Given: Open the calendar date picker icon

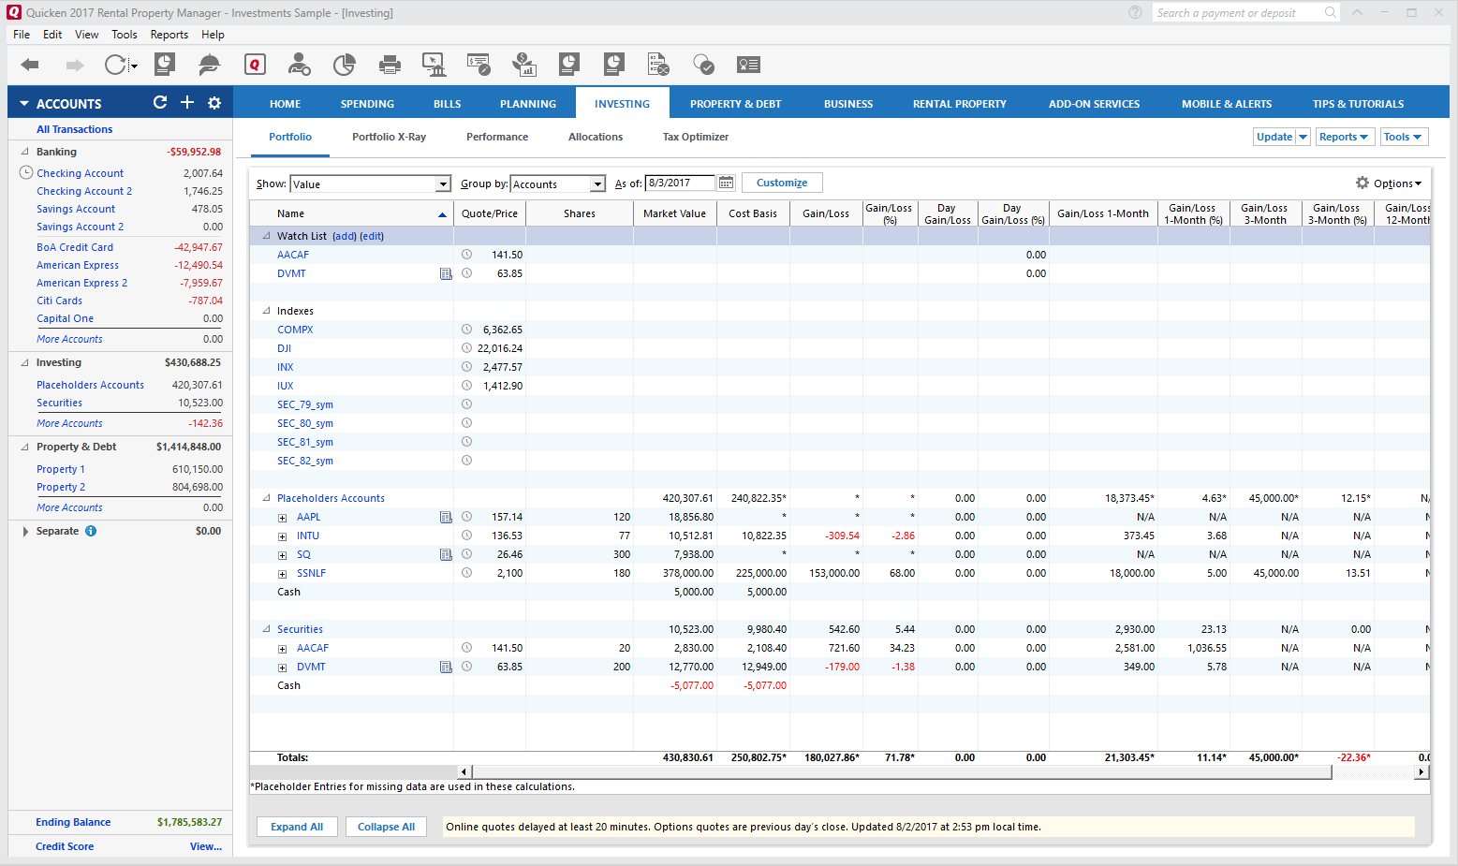Looking at the screenshot, I should (x=727, y=183).
